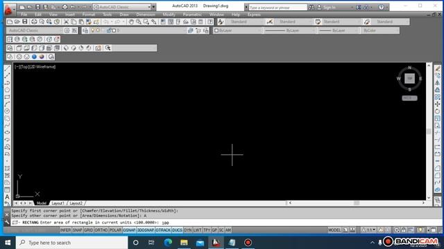Toggle LWT lineweight display
Viewport: 444px width, 249px height.
coord(197,230)
